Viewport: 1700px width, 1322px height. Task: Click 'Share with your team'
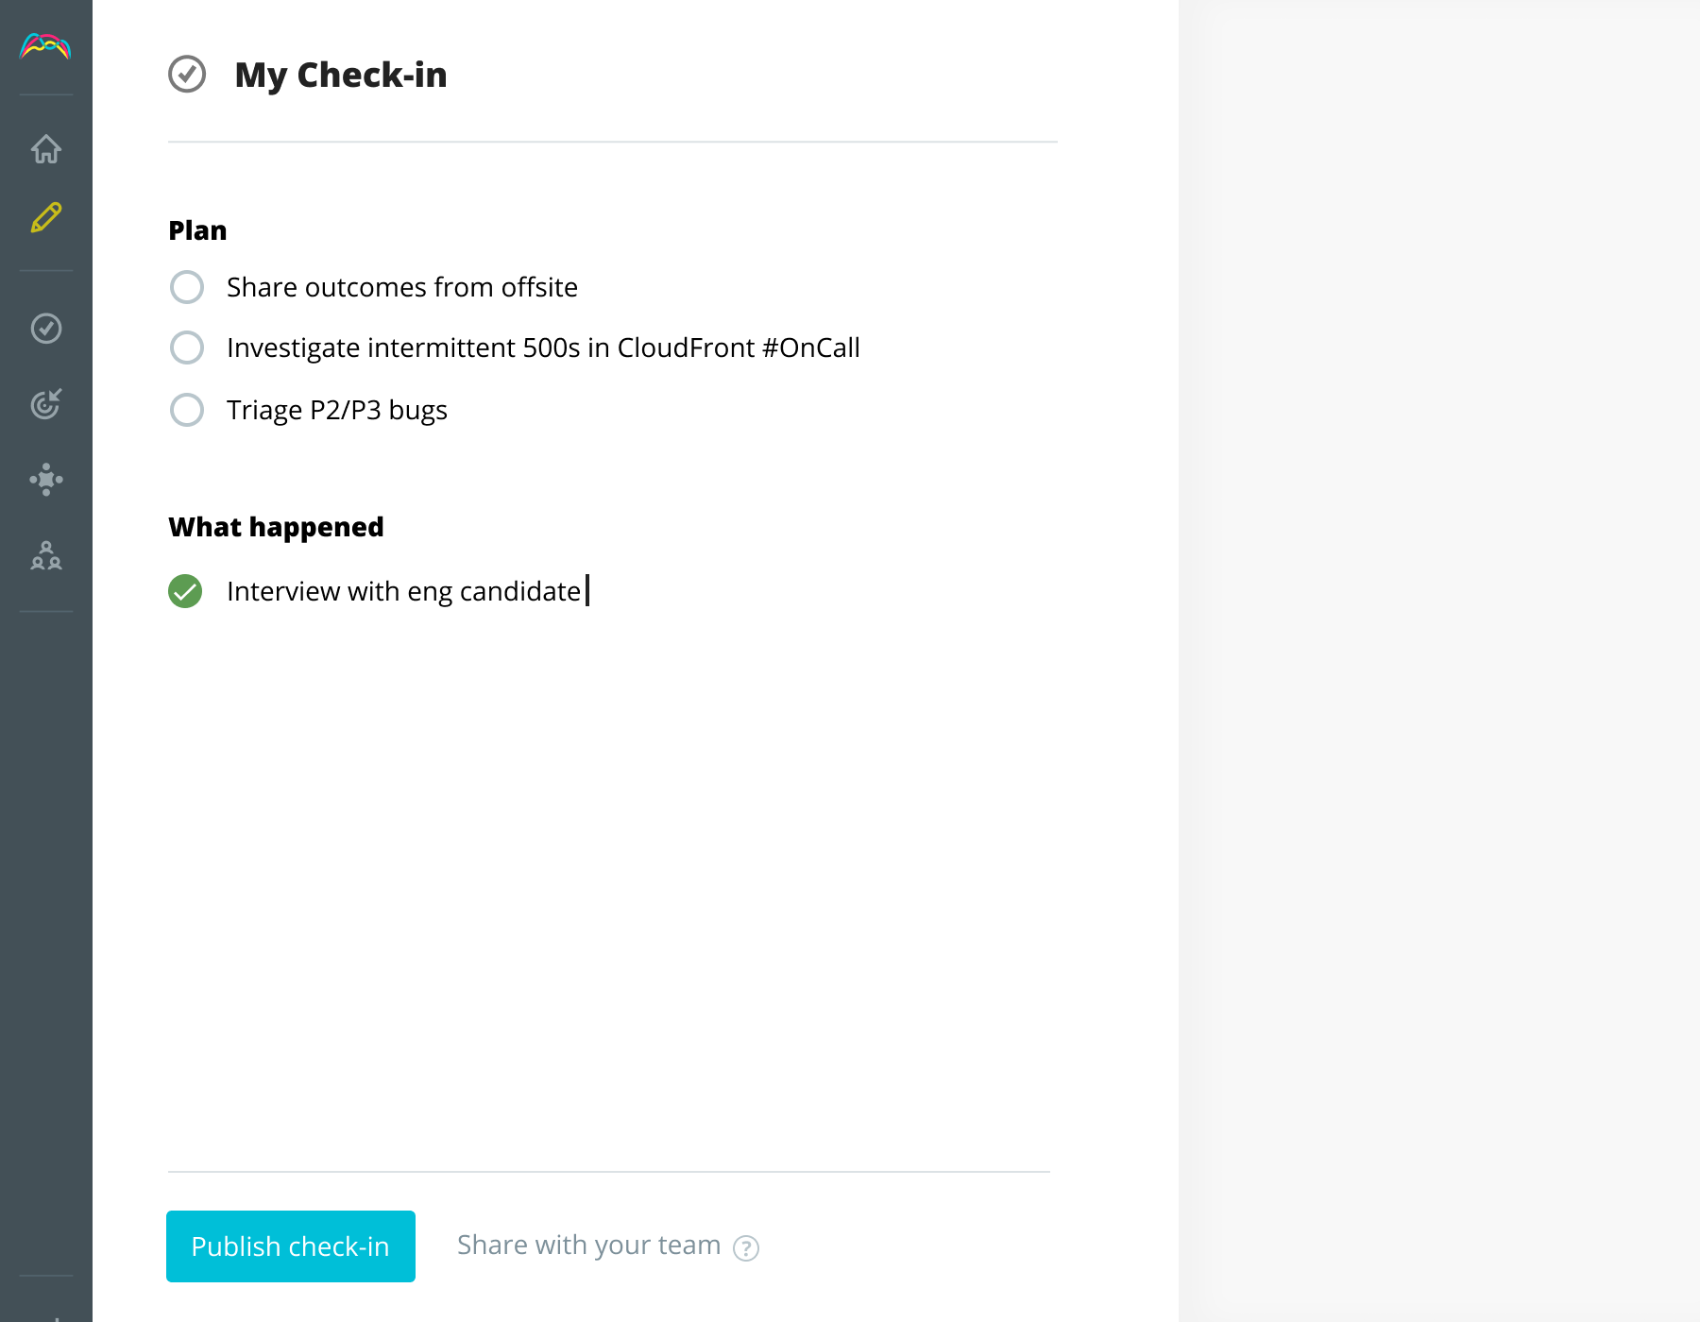click(x=588, y=1245)
